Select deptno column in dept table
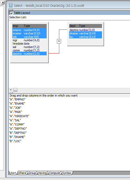Viewport: 130px width, 180px height. pos(85,30)
